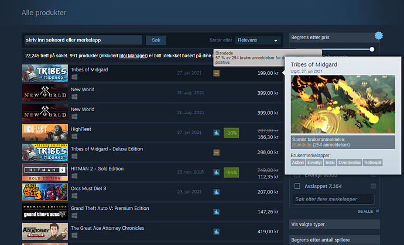Click the Søk search button
Viewport: 404px width, 245px height.
[156, 40]
